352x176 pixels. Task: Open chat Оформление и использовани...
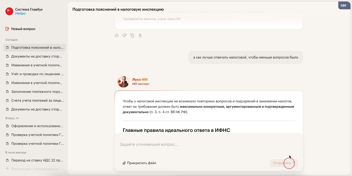(35, 126)
